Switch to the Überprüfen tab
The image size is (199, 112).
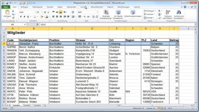pyautogui.click(x=72, y=7)
